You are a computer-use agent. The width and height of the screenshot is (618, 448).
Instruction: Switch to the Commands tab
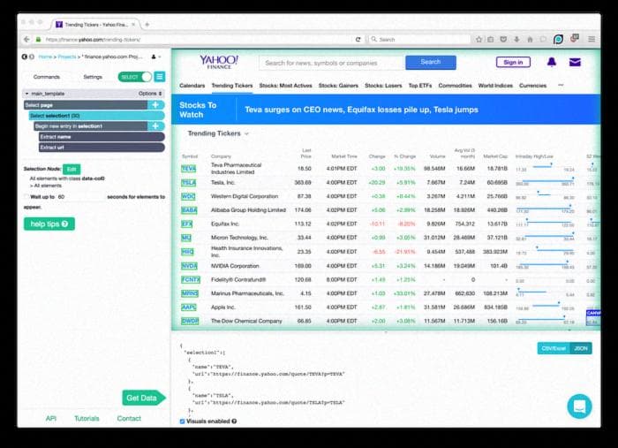47,77
